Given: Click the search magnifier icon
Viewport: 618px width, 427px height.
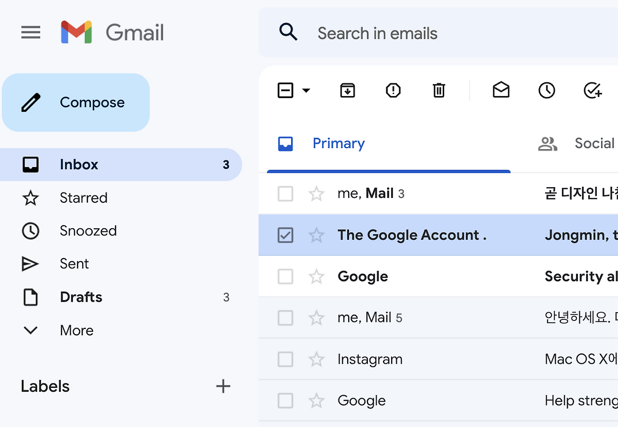Looking at the screenshot, I should coord(288,32).
